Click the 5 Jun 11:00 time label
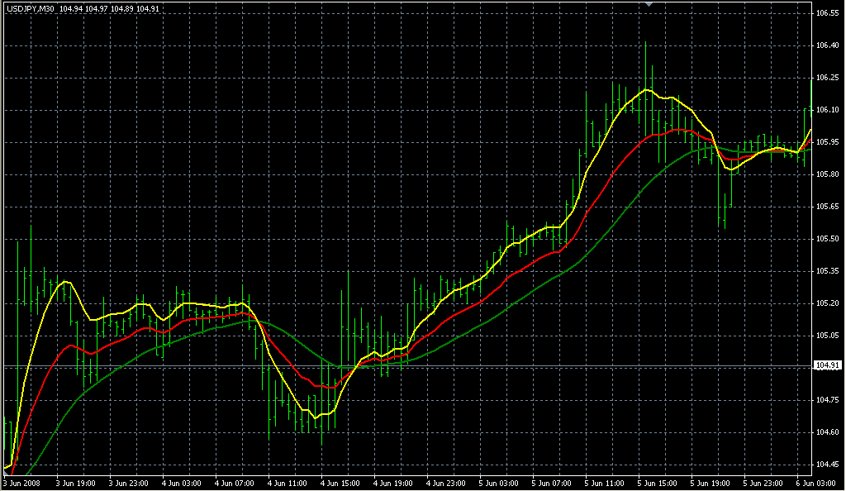Image resolution: width=846 pixels, height=491 pixels. [605, 483]
